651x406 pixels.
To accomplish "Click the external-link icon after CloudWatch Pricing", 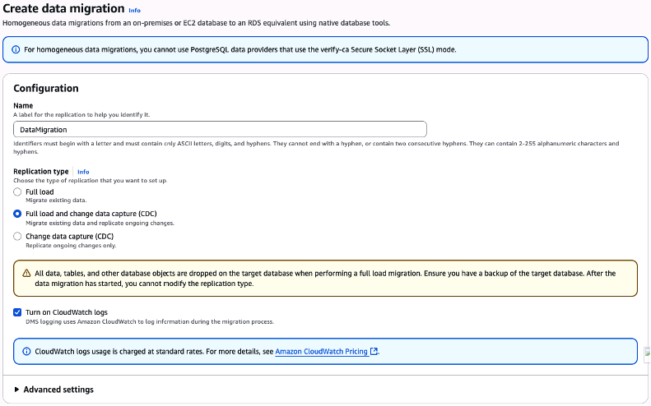I will tap(374, 351).
